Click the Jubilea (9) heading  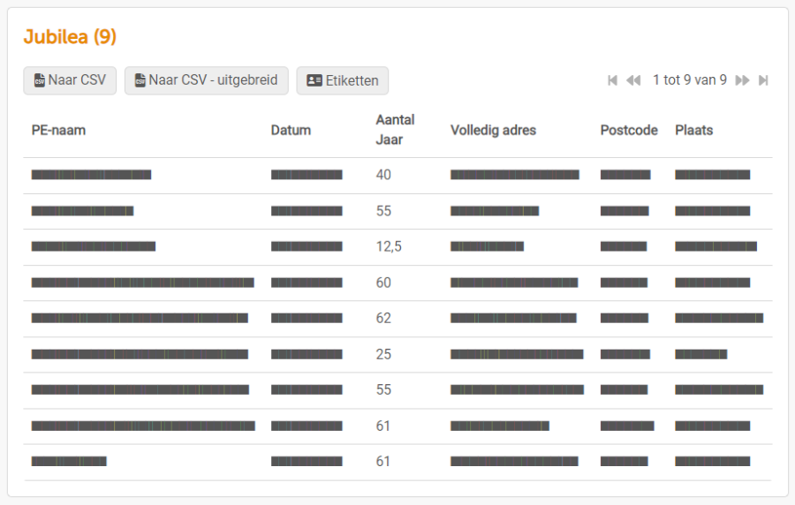point(70,37)
